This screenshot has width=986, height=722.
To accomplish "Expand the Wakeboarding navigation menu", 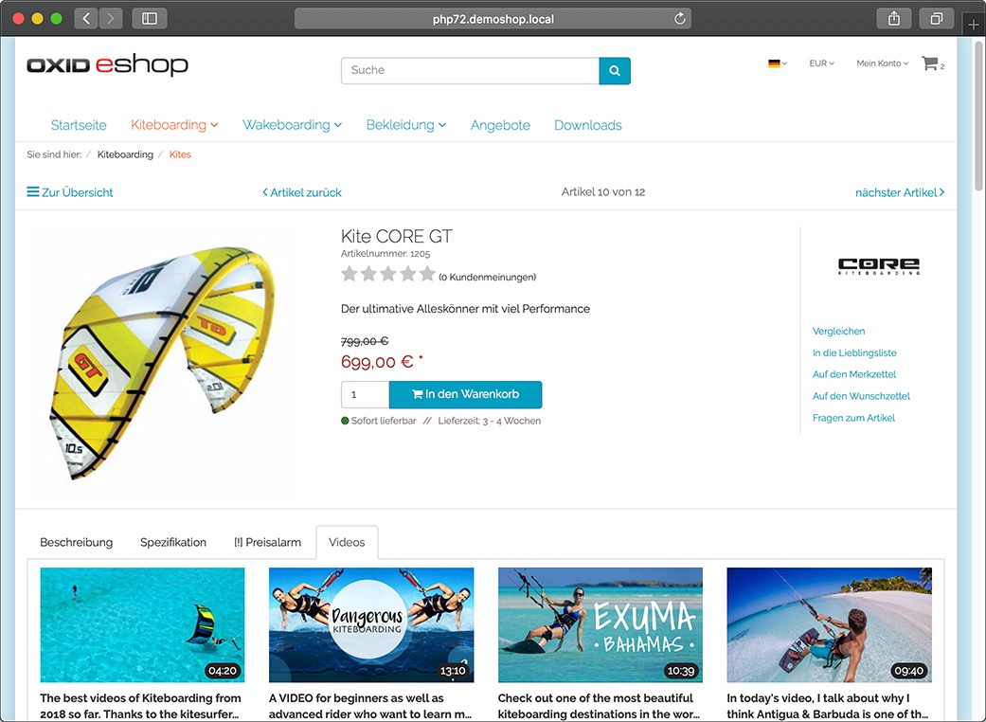I will [x=292, y=125].
